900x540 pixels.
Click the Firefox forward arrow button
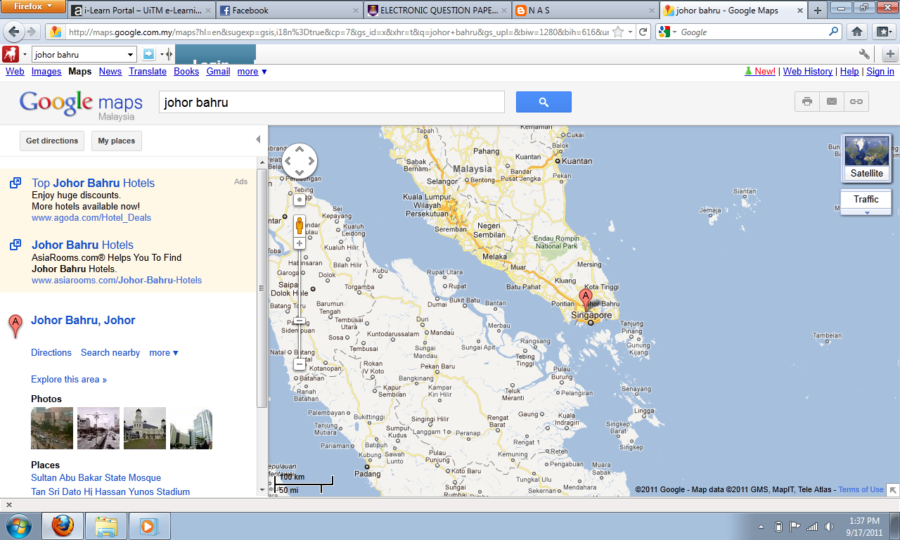pyautogui.click(x=32, y=32)
